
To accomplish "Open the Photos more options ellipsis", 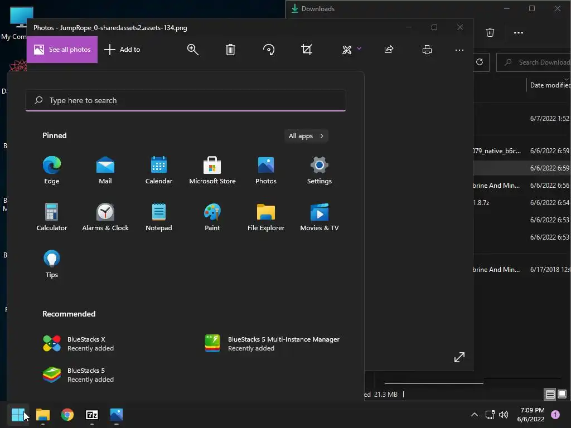I will tap(459, 50).
